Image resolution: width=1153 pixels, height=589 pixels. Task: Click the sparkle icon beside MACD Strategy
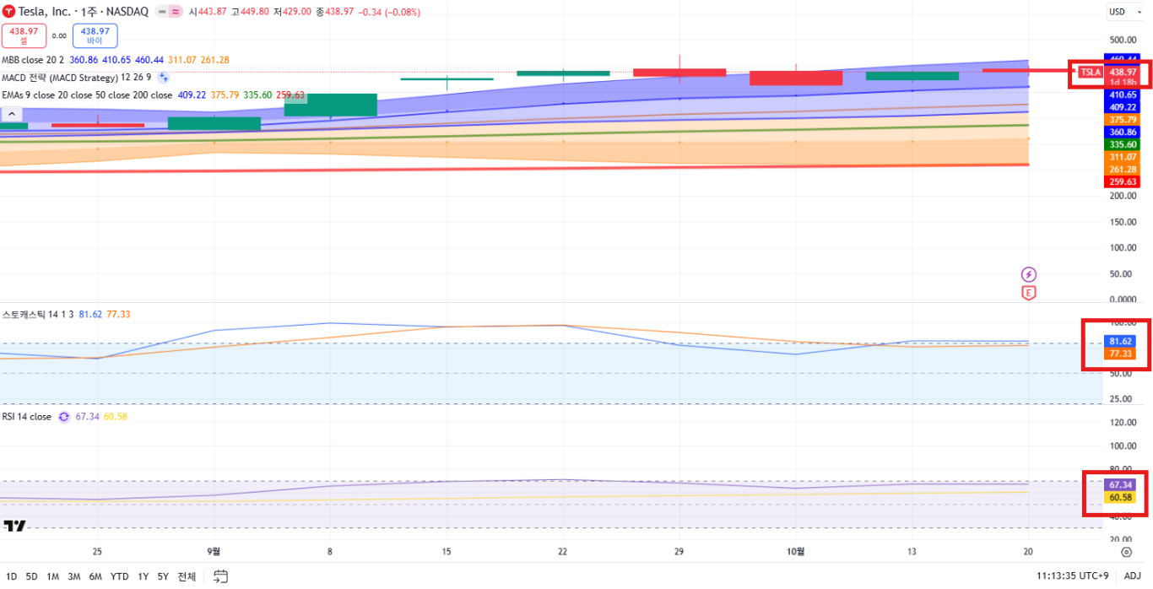click(x=164, y=78)
